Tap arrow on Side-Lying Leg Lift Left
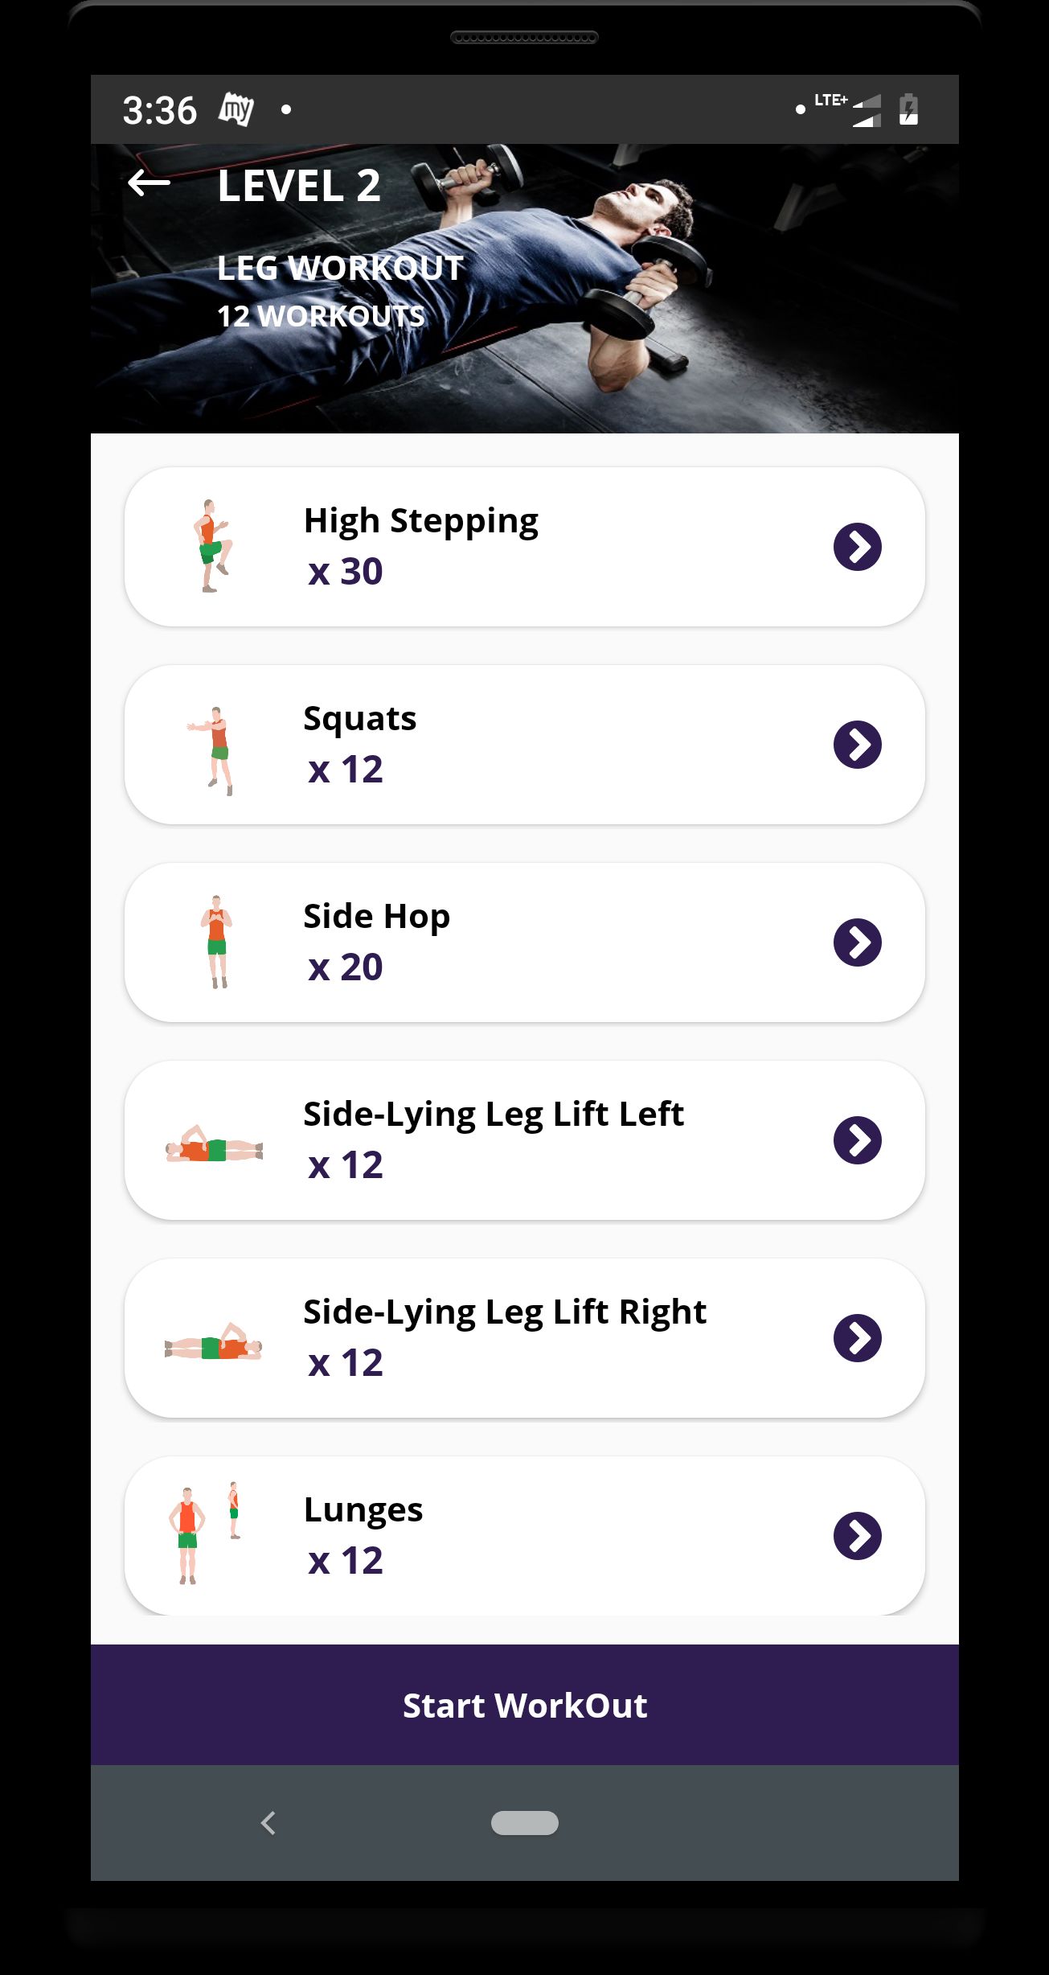Viewport: 1049px width, 1975px height. click(x=857, y=1140)
